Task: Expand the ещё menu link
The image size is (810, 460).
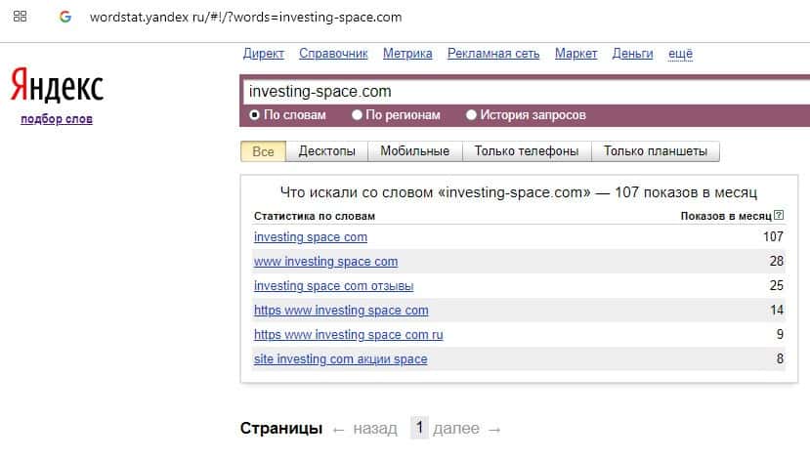Action: [680, 54]
